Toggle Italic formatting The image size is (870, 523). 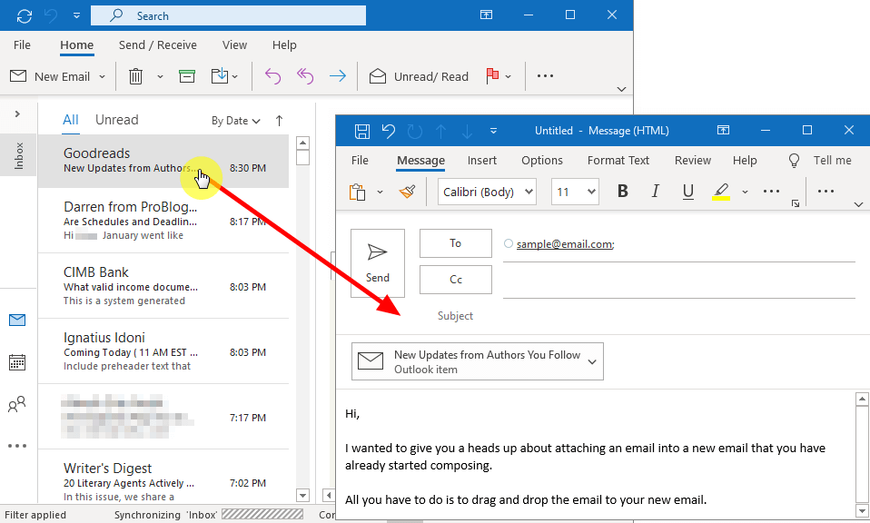click(656, 192)
